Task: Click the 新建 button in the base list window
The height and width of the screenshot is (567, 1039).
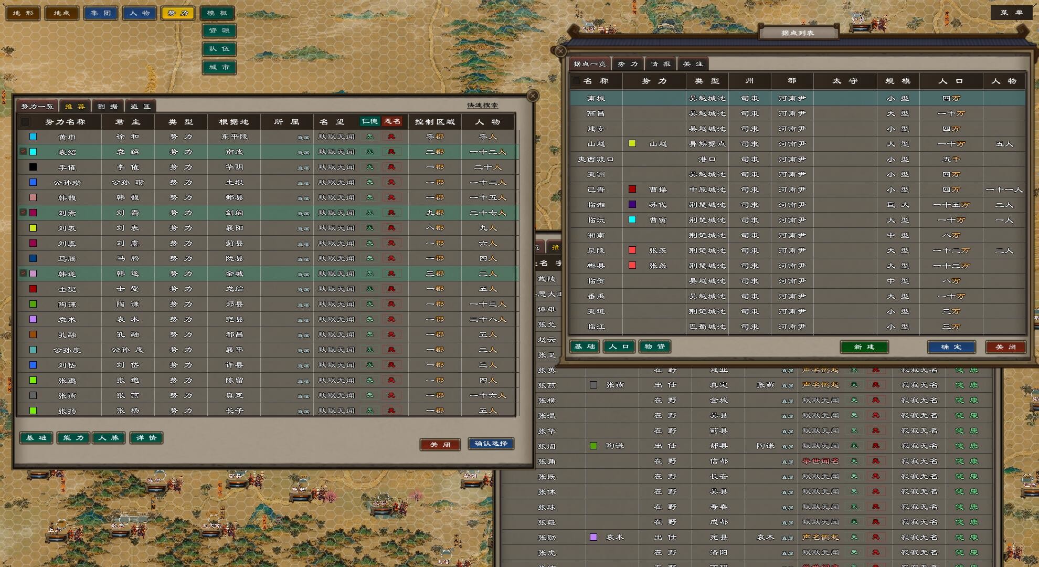Action: 864,347
